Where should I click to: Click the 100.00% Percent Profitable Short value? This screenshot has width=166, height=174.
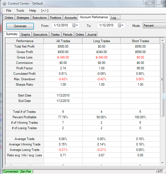(x=140, y=117)
